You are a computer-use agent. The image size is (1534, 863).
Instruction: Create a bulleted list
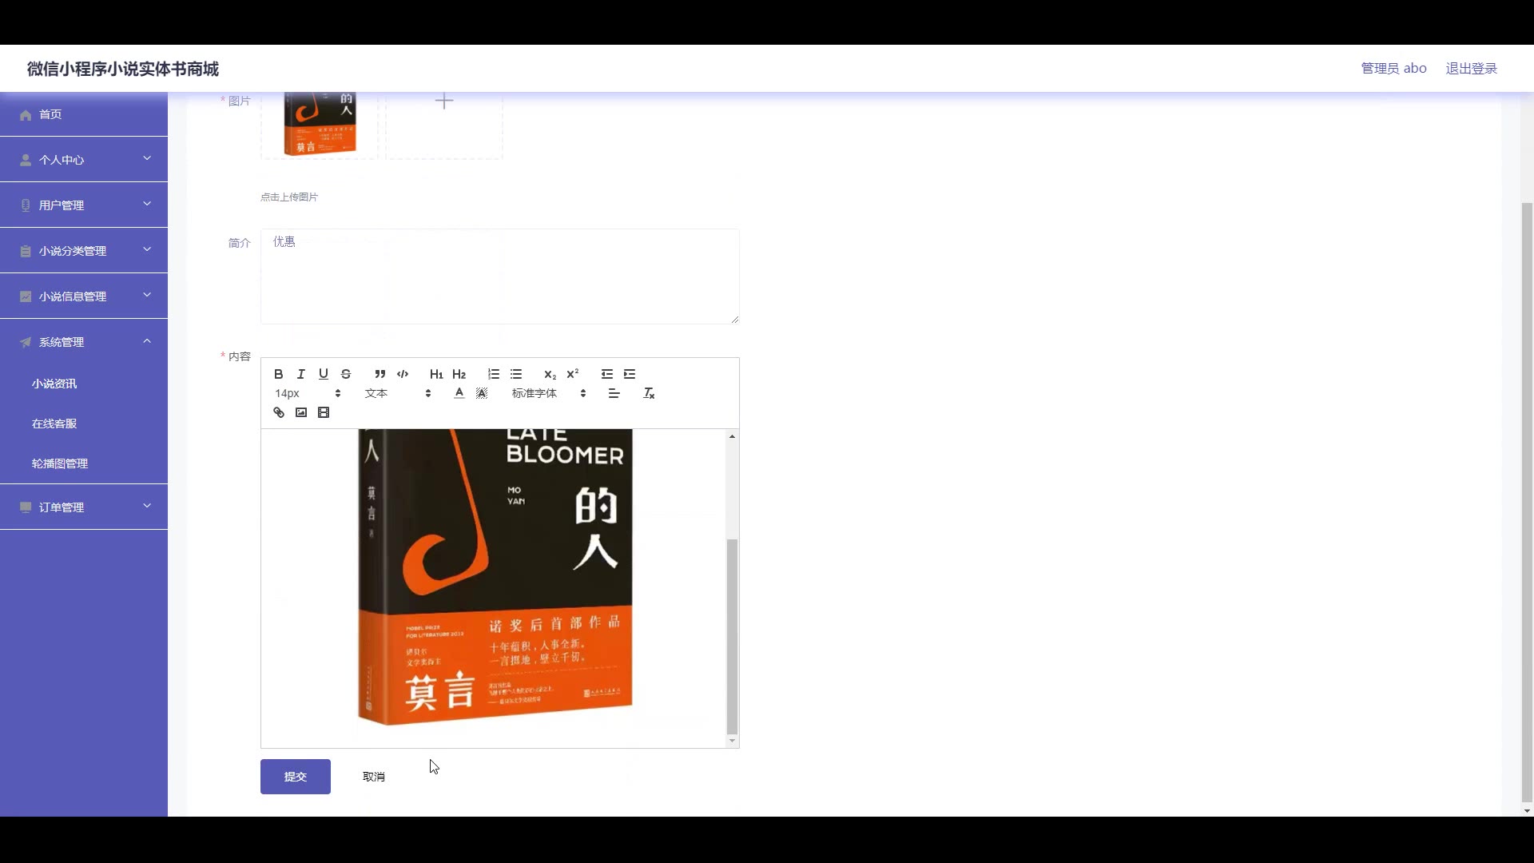tap(516, 374)
